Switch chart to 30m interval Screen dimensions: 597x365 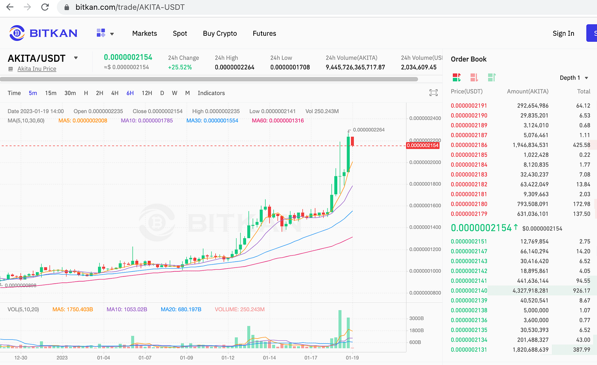[x=70, y=93]
